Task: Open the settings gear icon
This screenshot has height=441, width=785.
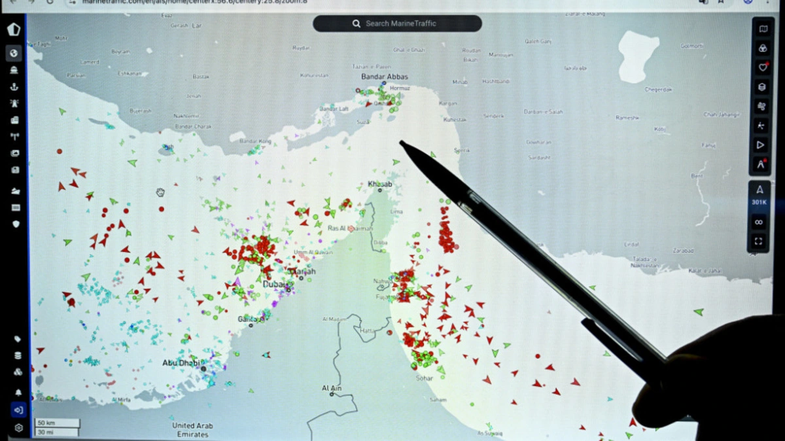Action: pyautogui.click(x=18, y=427)
